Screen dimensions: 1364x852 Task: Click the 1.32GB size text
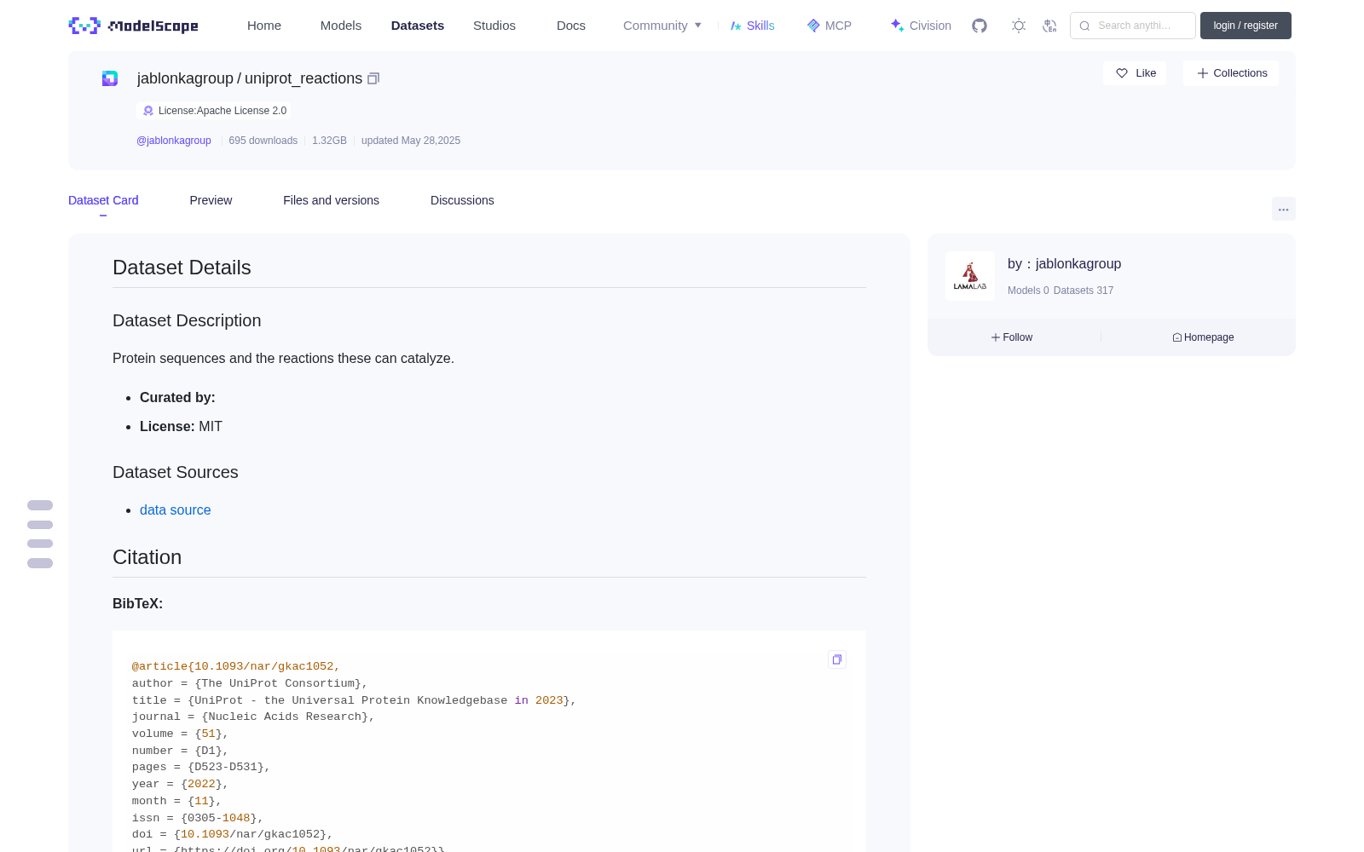329,141
